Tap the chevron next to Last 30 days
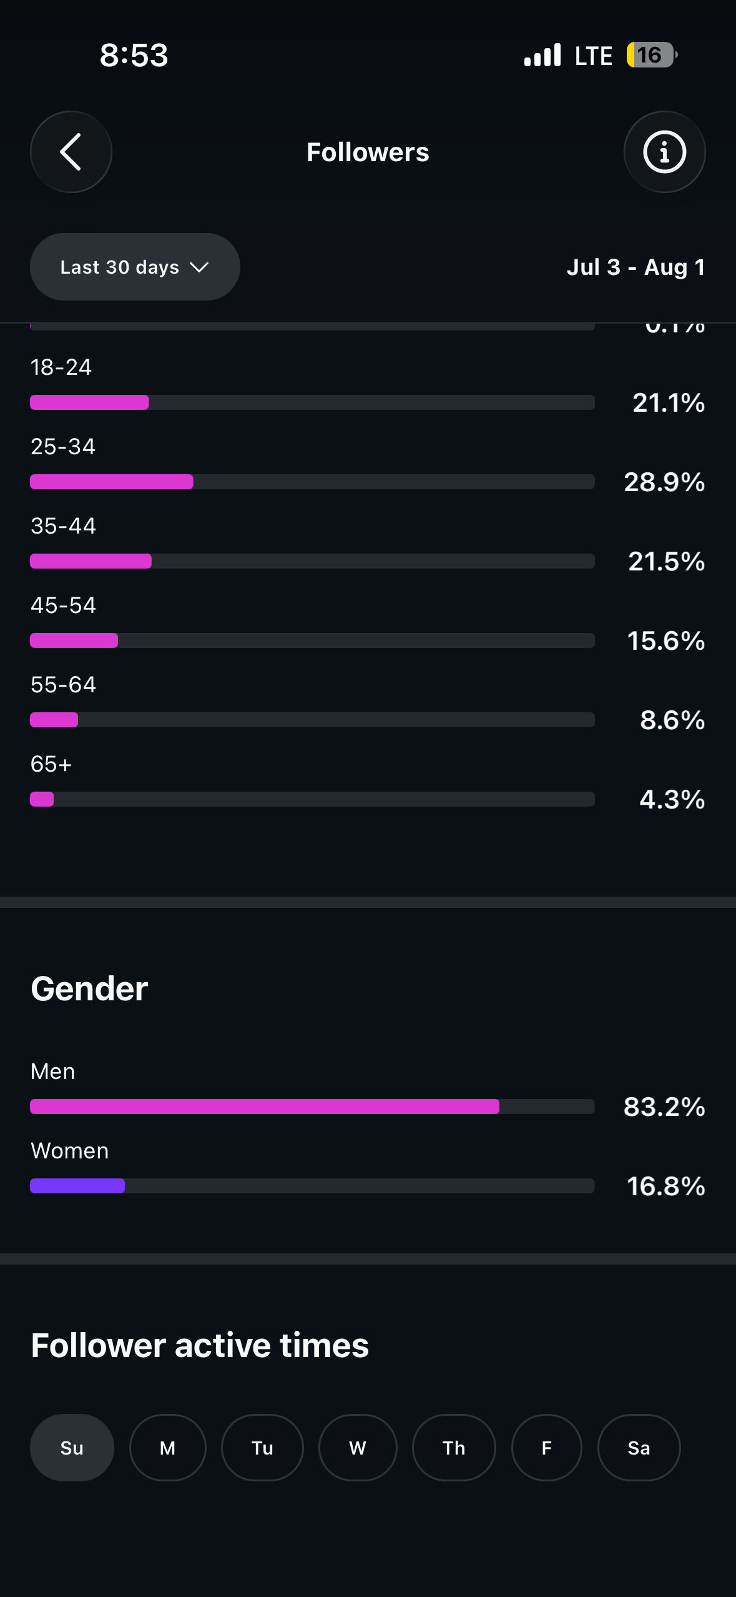The image size is (736, 1597). click(199, 267)
